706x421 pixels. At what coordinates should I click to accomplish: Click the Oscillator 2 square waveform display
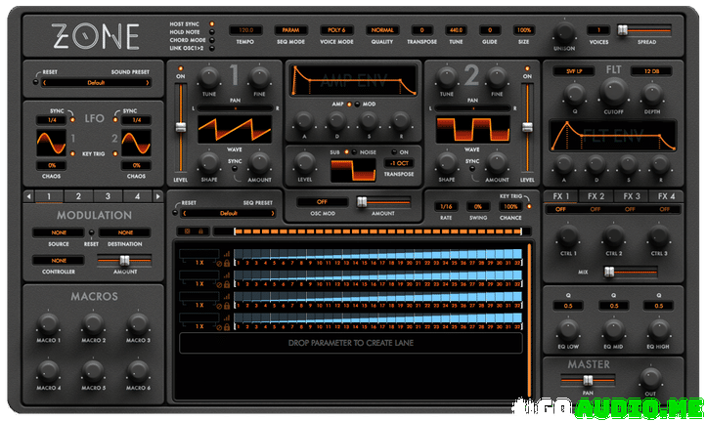(x=459, y=131)
